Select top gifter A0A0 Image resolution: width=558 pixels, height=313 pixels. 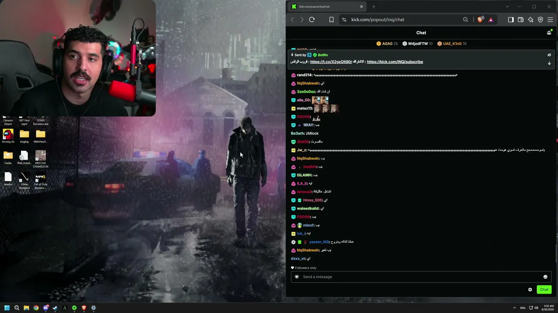coord(387,43)
